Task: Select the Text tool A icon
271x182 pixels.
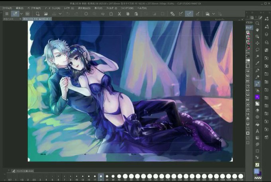Action: click(x=257, y=131)
